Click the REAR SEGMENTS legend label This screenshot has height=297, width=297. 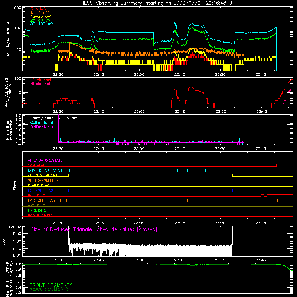(49, 289)
